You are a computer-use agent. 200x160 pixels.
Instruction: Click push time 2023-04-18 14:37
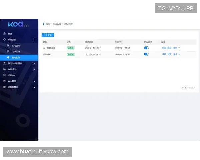tap(93, 48)
